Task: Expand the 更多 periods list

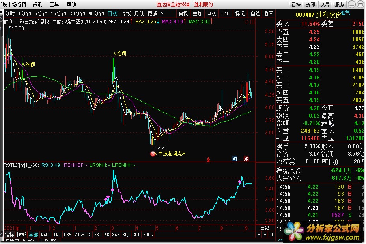Action: (x=155, y=13)
